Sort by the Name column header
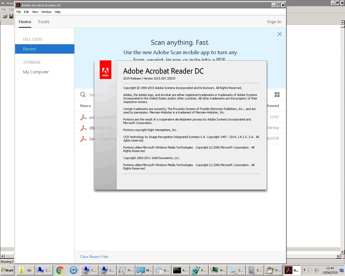 pyautogui.click(x=85, y=106)
